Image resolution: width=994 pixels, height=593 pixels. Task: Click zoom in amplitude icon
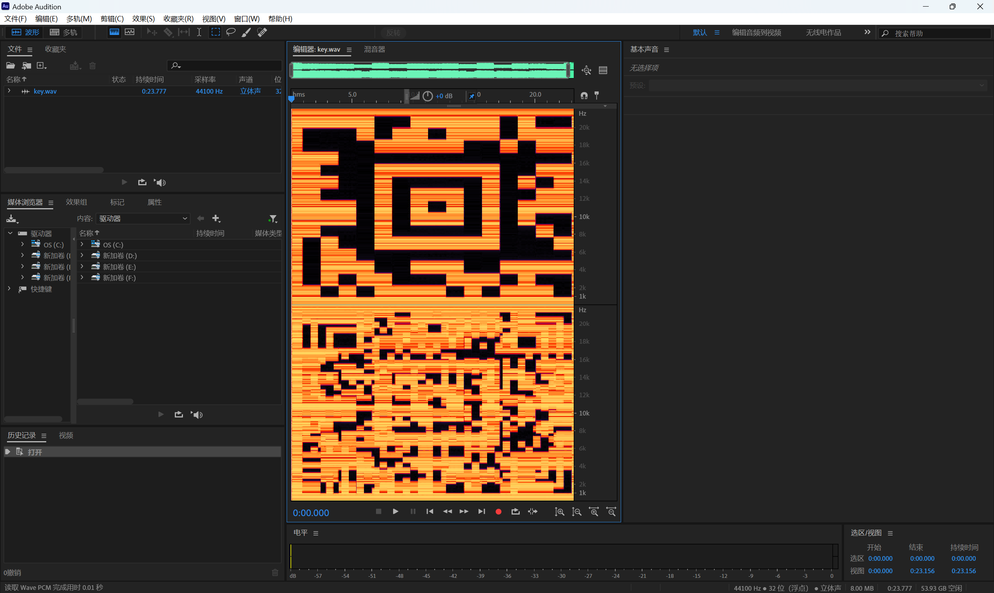click(x=560, y=512)
